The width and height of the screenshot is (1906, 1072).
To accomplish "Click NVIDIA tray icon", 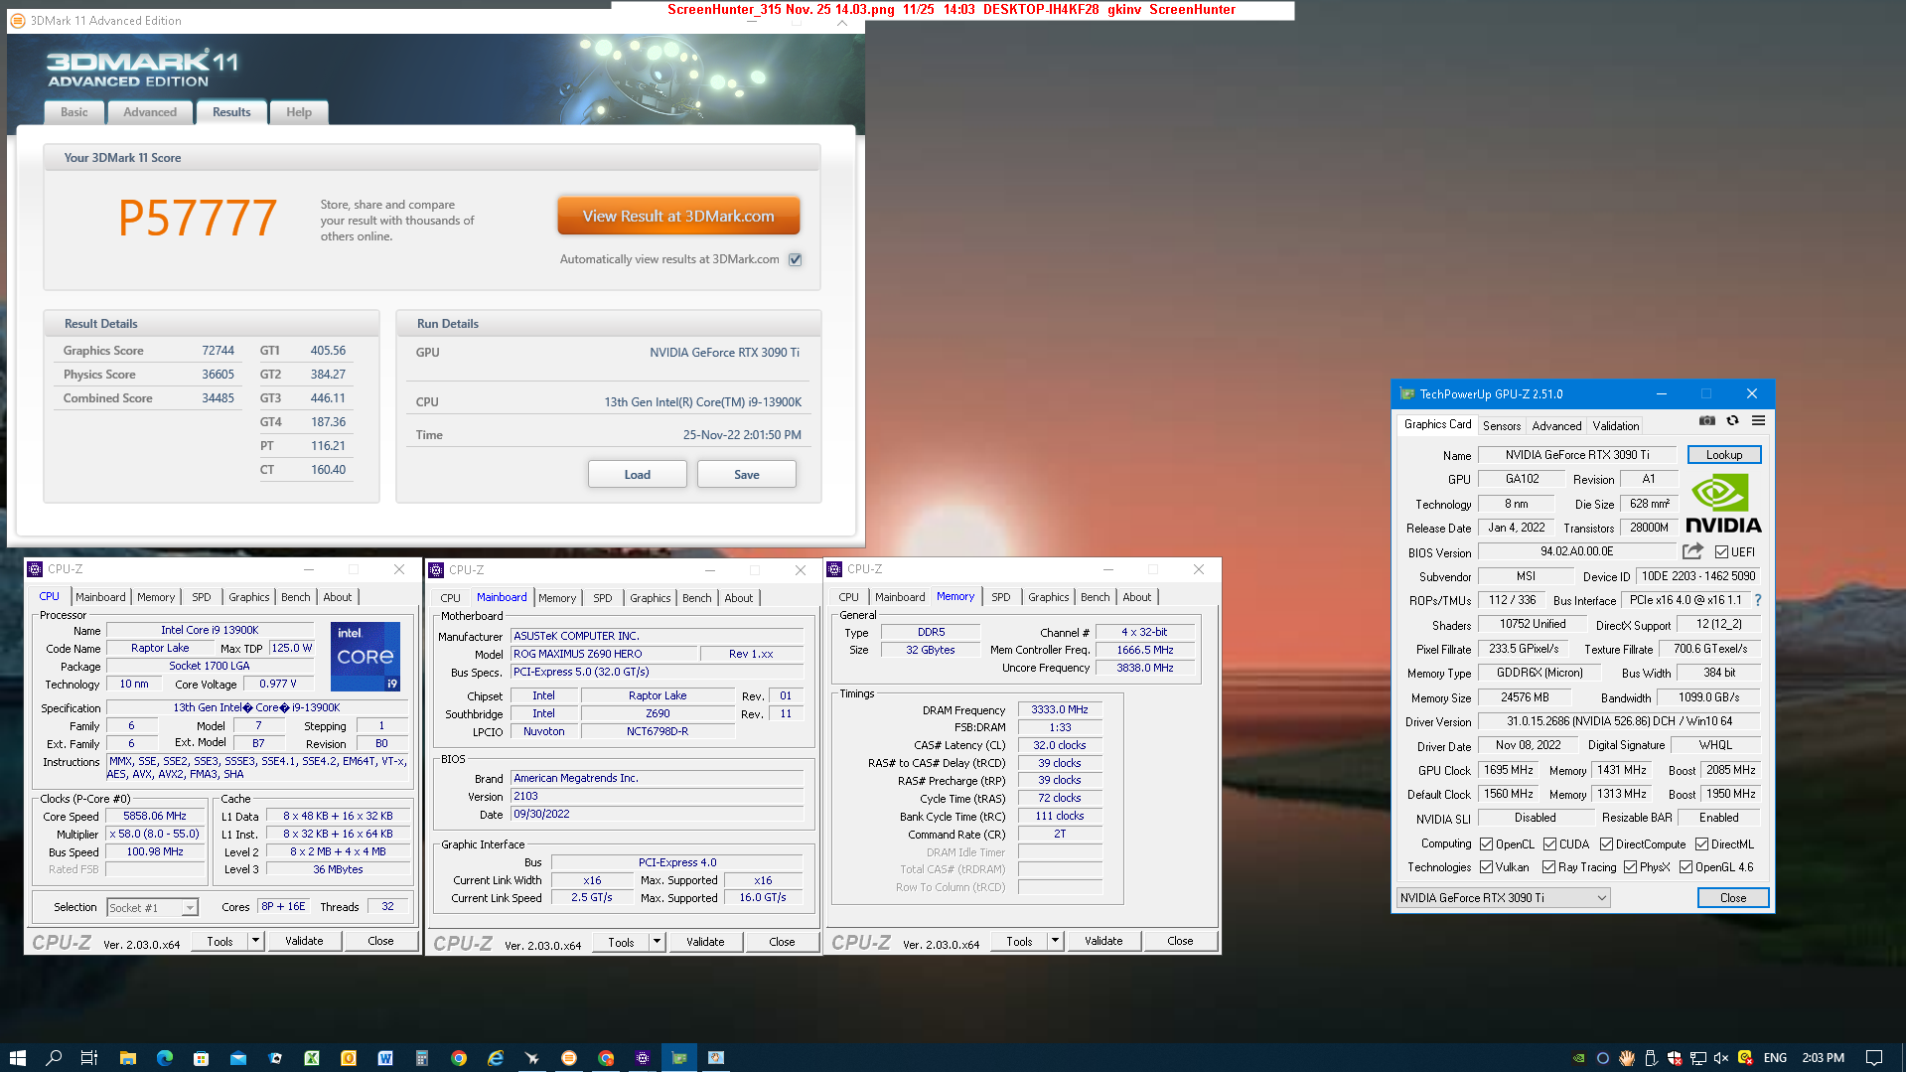I will pos(1579,1058).
